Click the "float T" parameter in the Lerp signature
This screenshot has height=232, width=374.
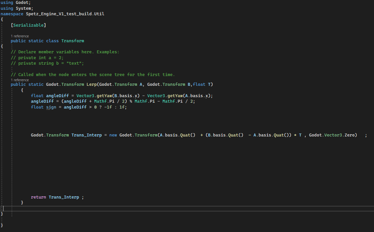[x=203, y=84]
